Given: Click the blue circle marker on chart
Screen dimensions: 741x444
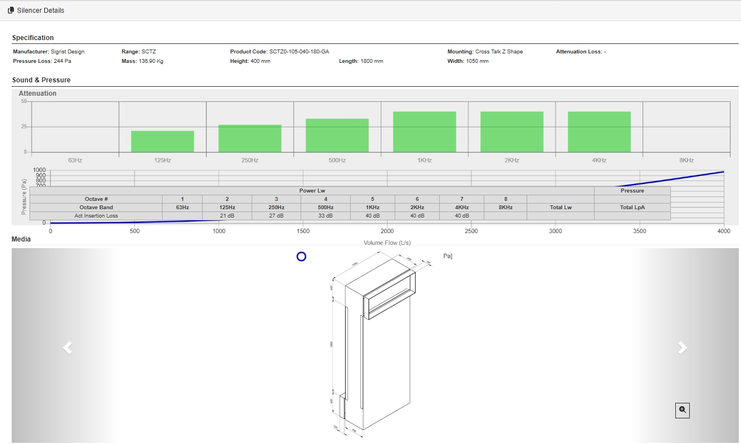Looking at the screenshot, I should 301,256.
